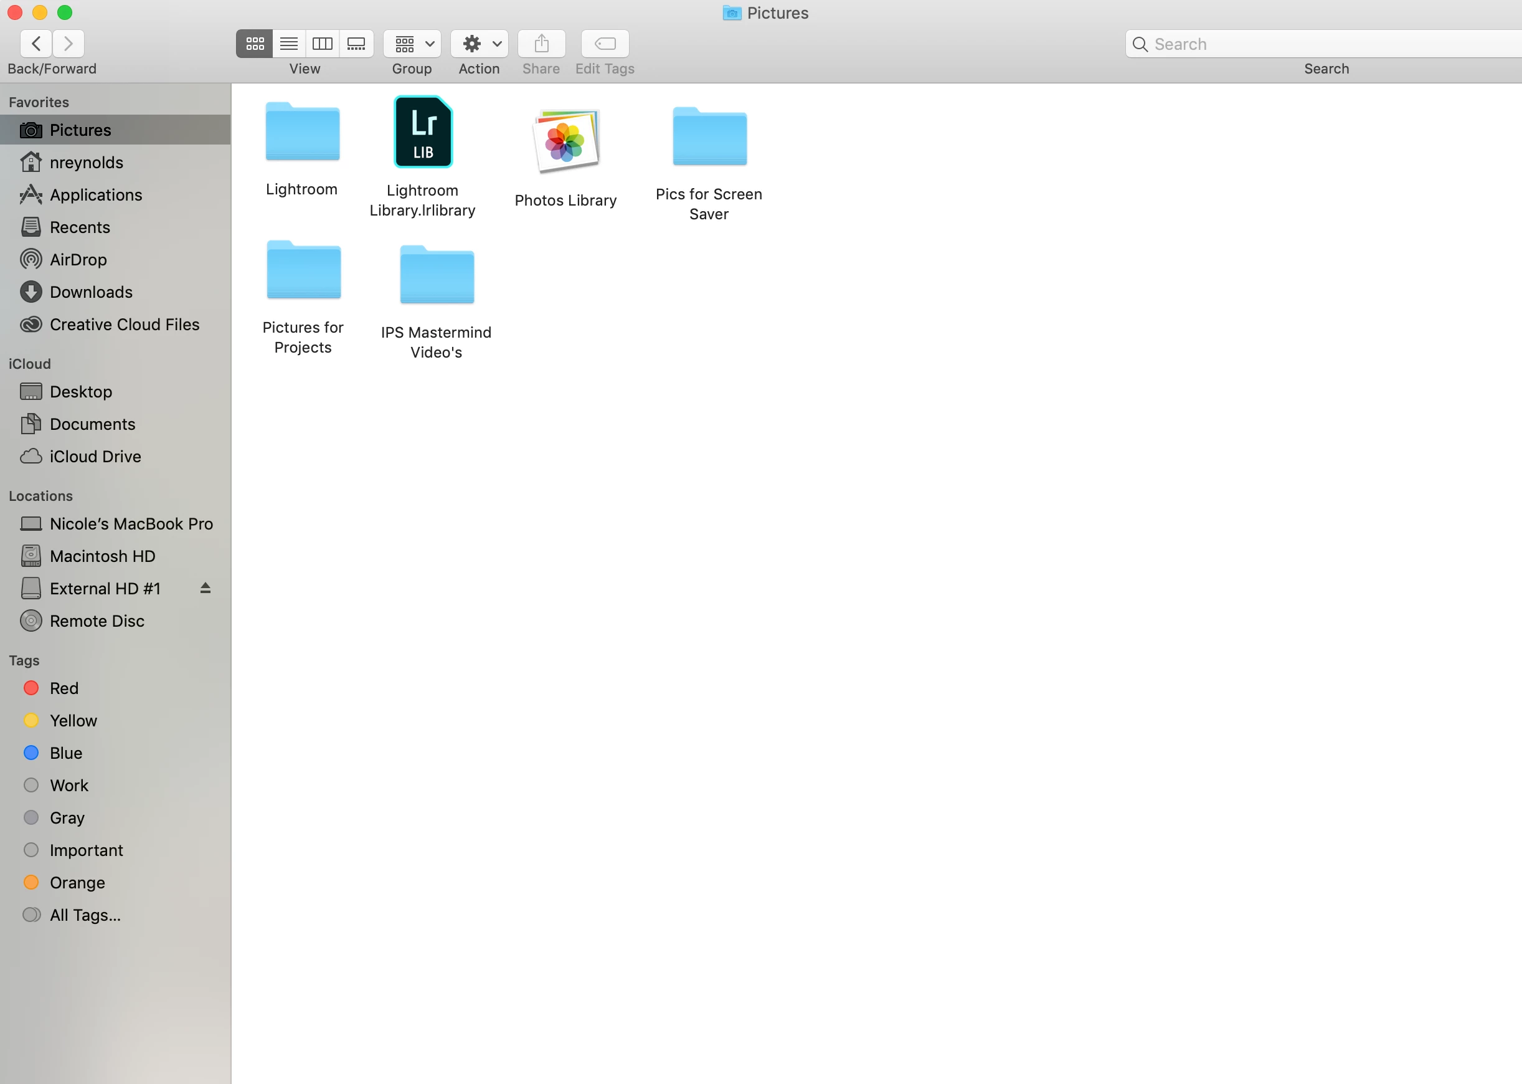Go forward with the Forward arrow
The image size is (1522, 1084).
[x=68, y=44]
